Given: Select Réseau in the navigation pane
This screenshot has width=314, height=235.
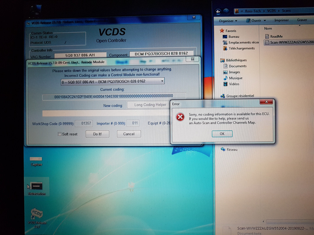Looking at the screenshot, I should [x=229, y=150].
